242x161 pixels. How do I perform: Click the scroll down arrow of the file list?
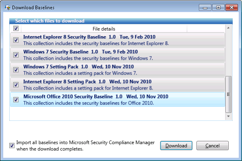pyautogui.click(x=228, y=116)
